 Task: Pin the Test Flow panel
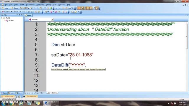[19, 15]
